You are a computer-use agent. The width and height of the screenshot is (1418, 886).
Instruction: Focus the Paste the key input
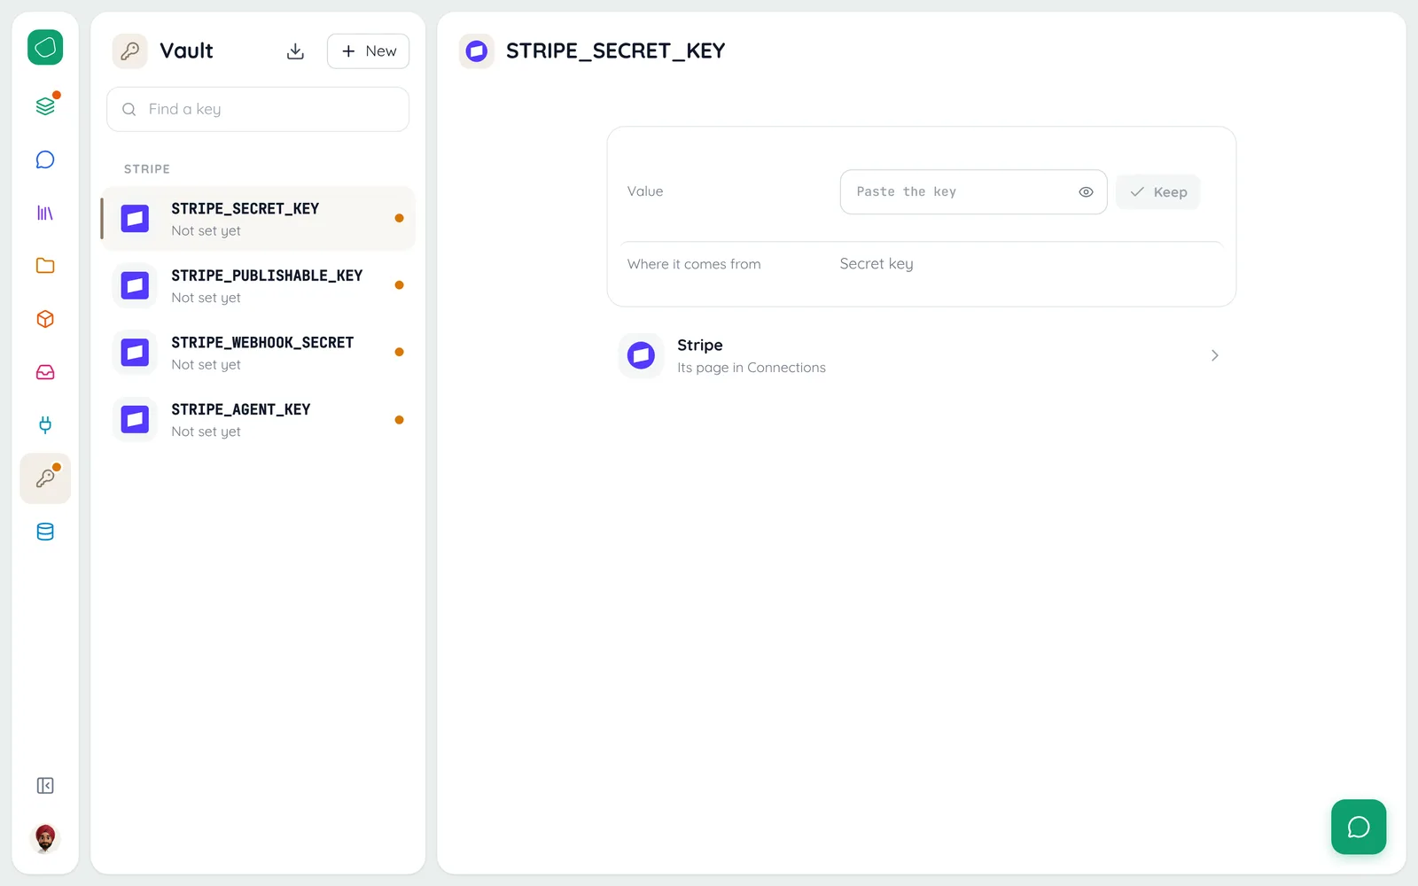click(973, 192)
